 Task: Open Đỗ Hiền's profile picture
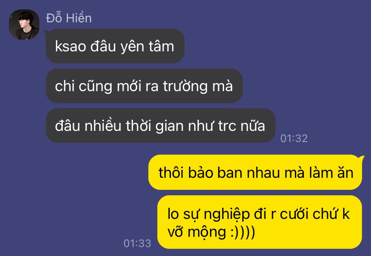pyautogui.click(x=24, y=25)
